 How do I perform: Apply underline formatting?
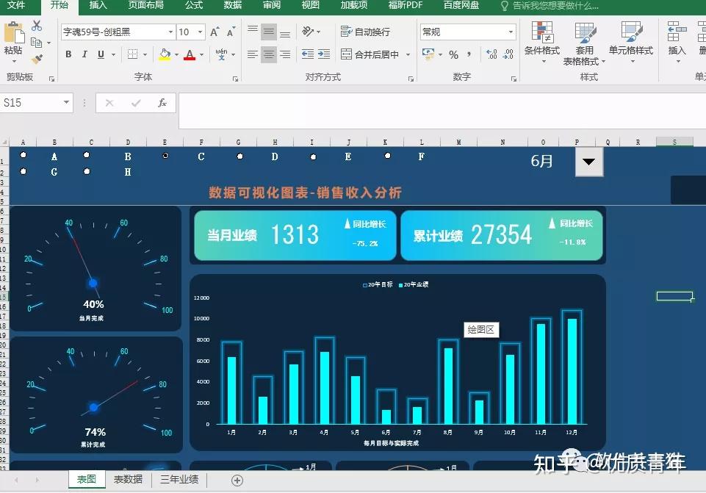(x=101, y=54)
